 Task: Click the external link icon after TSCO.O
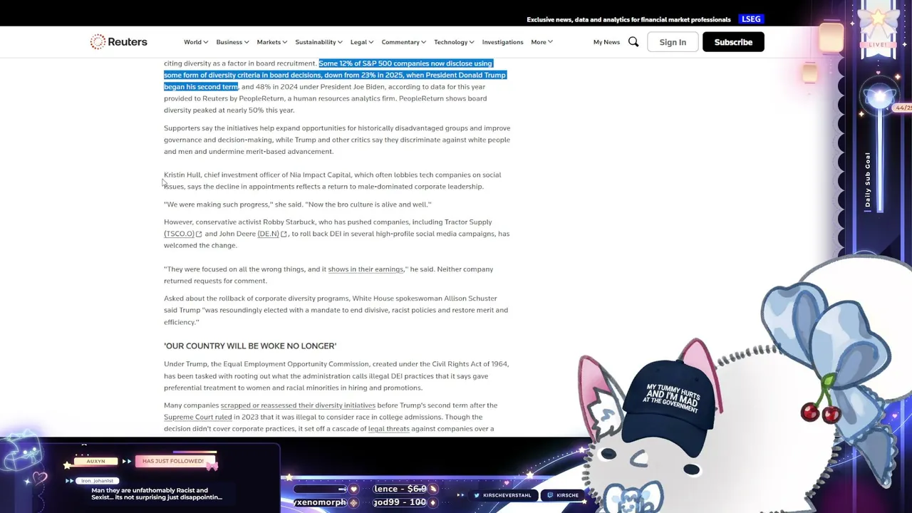coord(199,234)
